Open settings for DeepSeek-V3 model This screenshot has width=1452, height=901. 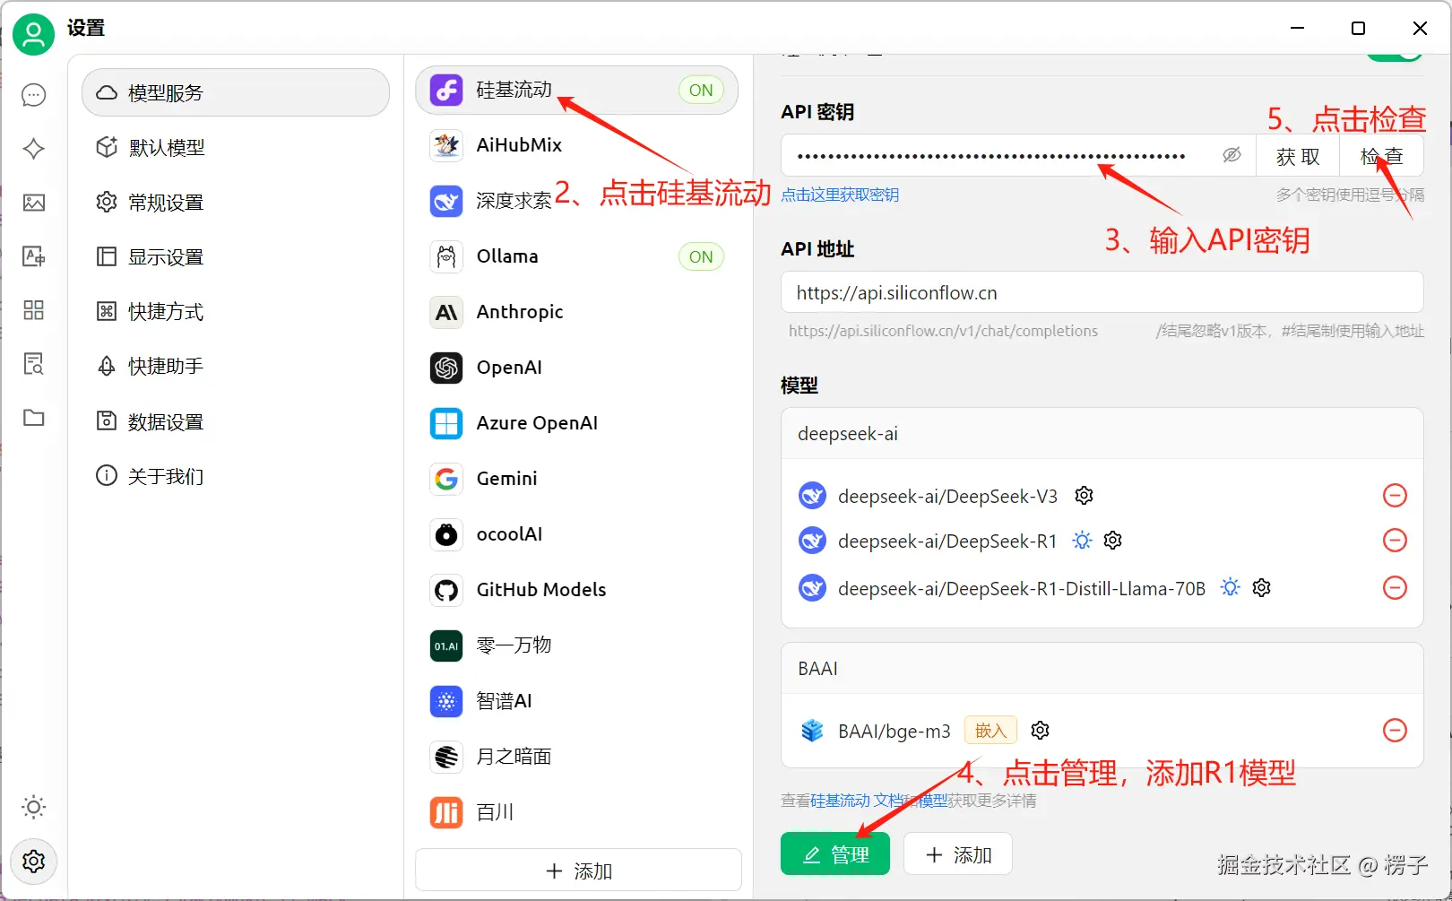[x=1084, y=496]
